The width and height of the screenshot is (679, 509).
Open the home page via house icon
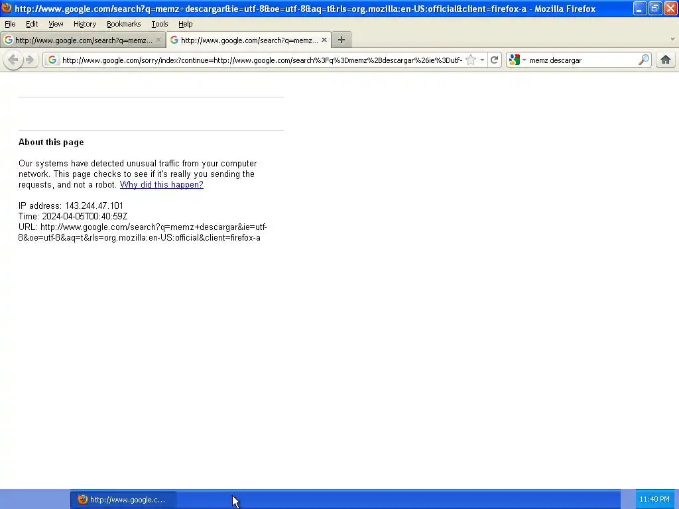pos(666,60)
